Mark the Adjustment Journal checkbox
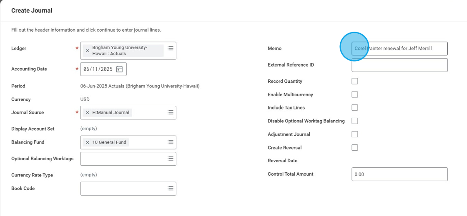 pyautogui.click(x=355, y=134)
